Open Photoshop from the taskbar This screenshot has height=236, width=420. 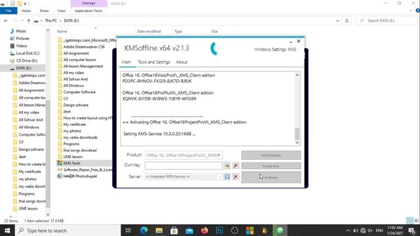pyautogui.click(x=219, y=230)
